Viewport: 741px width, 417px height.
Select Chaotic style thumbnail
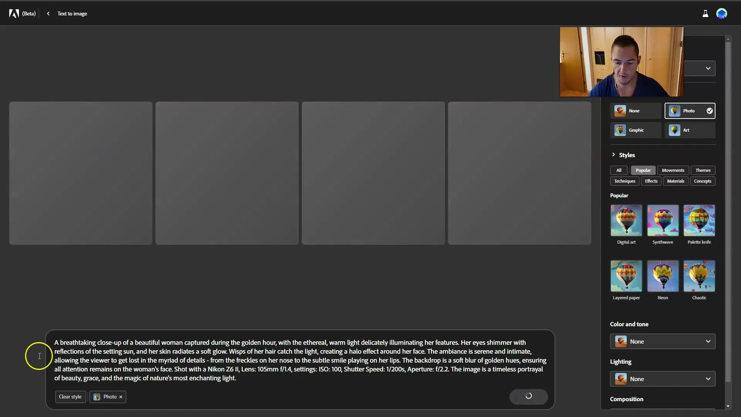[699, 275]
